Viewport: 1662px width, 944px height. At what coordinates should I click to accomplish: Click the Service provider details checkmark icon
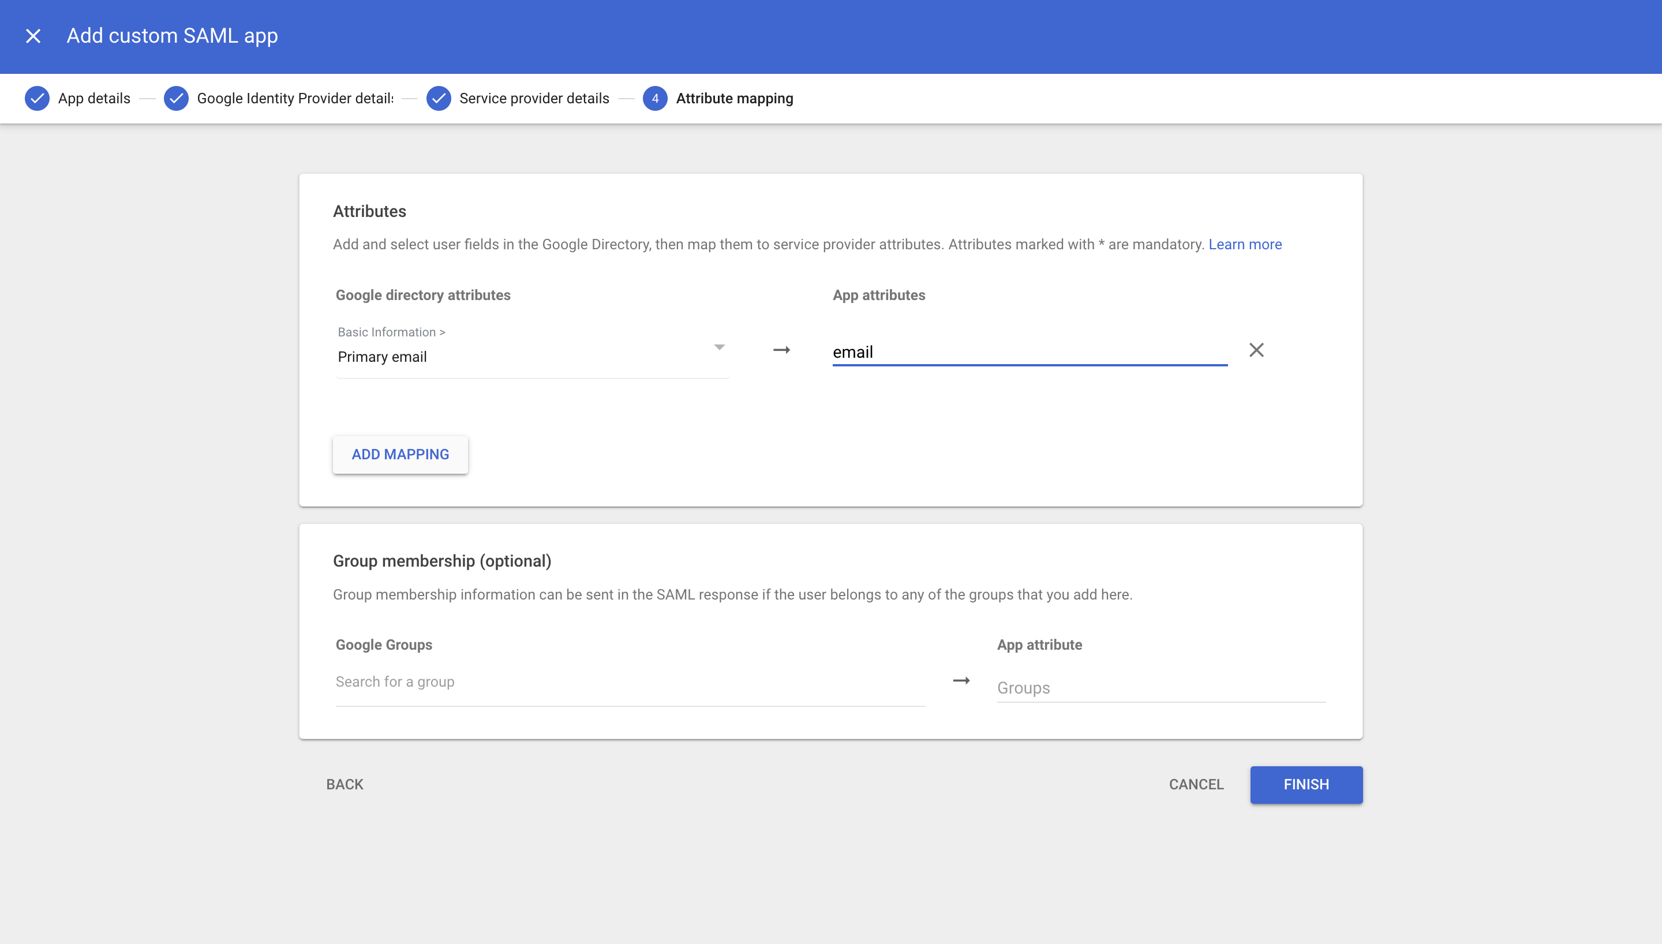[439, 99]
